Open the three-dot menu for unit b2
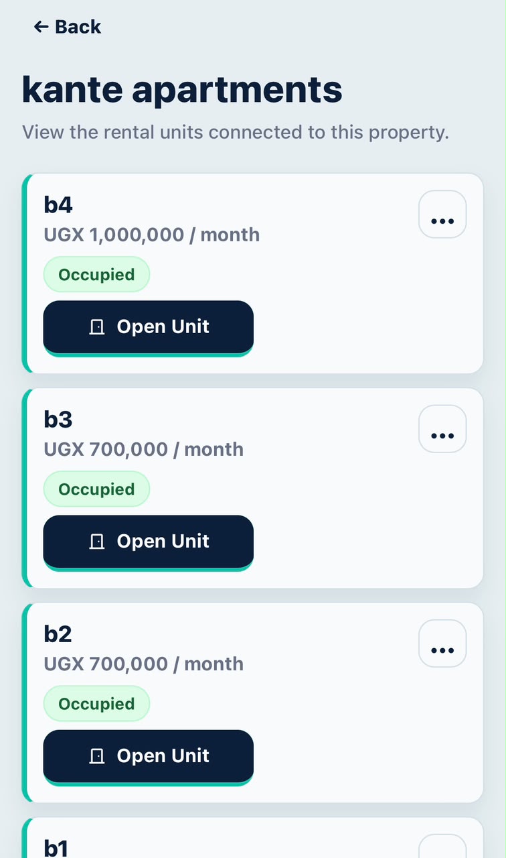 point(442,643)
